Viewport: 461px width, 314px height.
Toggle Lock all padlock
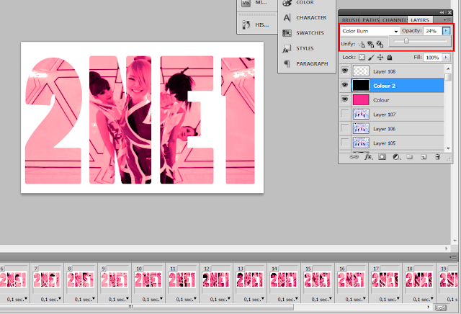[x=390, y=58]
